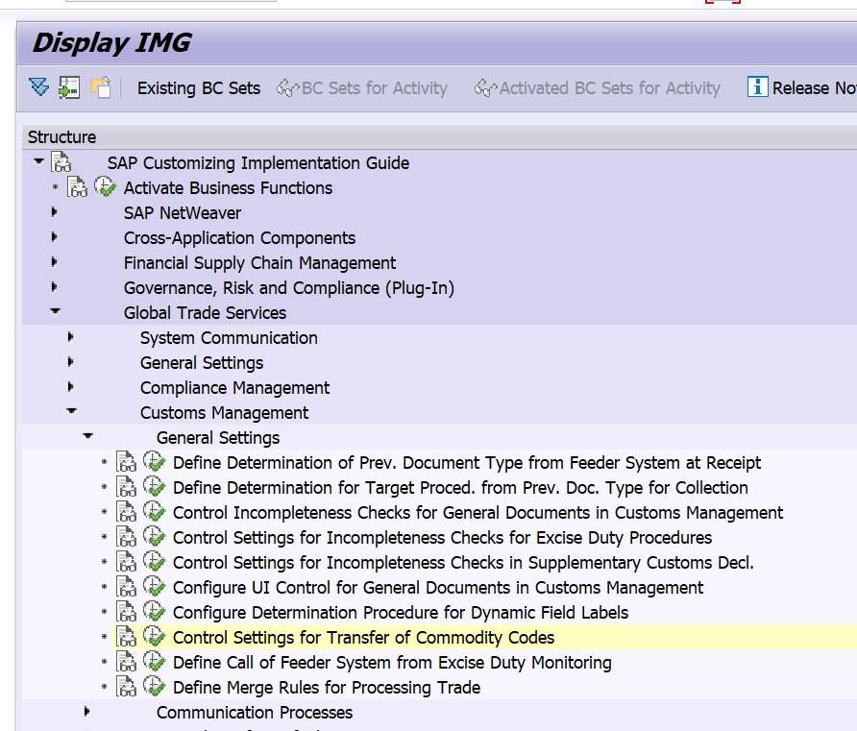Click the Structure column header
The width and height of the screenshot is (857, 731).
pos(439,137)
